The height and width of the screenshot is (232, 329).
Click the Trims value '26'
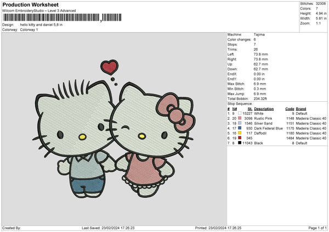click(x=256, y=49)
